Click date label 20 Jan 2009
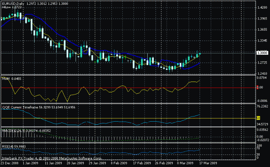 [x=75, y=163]
